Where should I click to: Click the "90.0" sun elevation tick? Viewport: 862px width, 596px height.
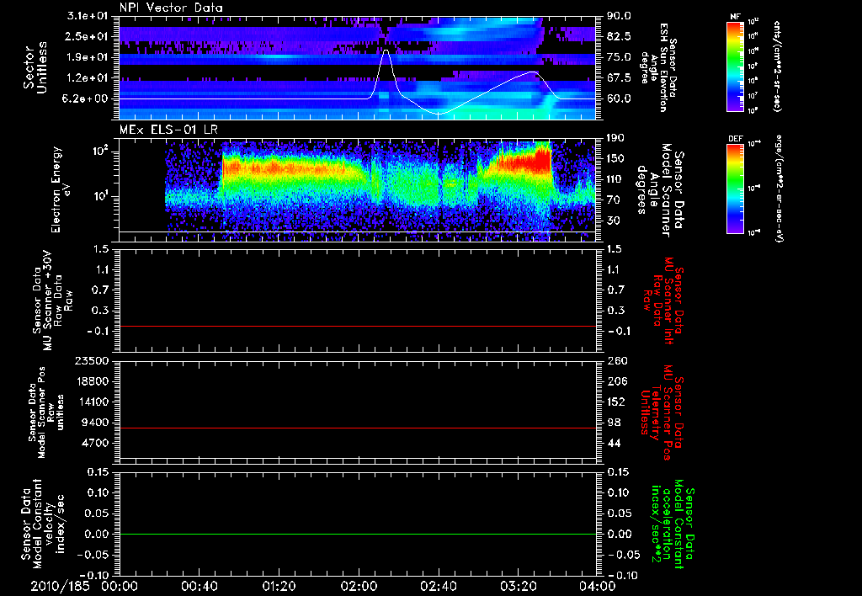(619, 16)
